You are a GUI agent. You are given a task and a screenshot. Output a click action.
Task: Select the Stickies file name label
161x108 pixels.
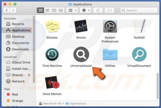pos(52,38)
